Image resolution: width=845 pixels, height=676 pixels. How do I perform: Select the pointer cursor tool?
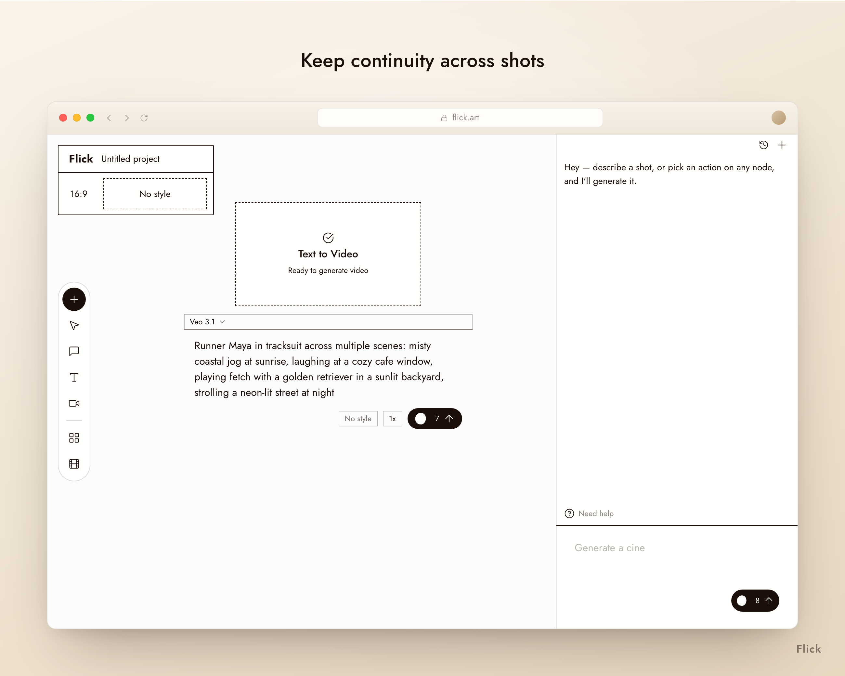click(74, 326)
